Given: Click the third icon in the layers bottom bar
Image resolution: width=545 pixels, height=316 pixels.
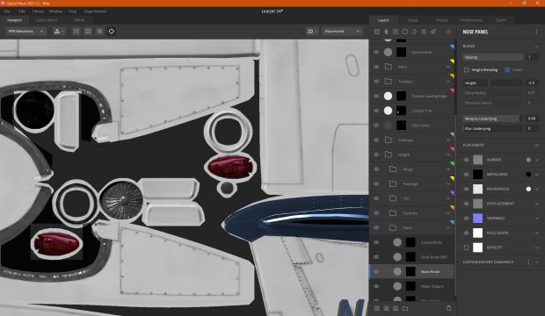Looking at the screenshot, I should 396,308.
